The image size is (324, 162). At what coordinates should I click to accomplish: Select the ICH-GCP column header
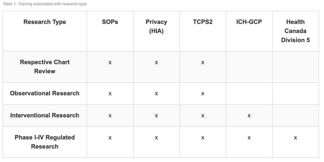pyautogui.click(x=249, y=22)
